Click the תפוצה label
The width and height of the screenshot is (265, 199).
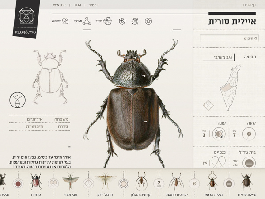point(250,57)
